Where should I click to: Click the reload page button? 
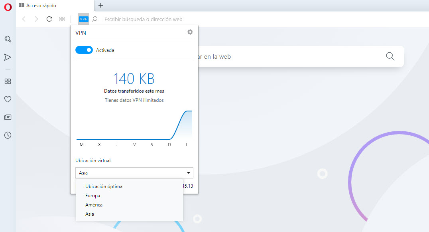[x=49, y=19]
